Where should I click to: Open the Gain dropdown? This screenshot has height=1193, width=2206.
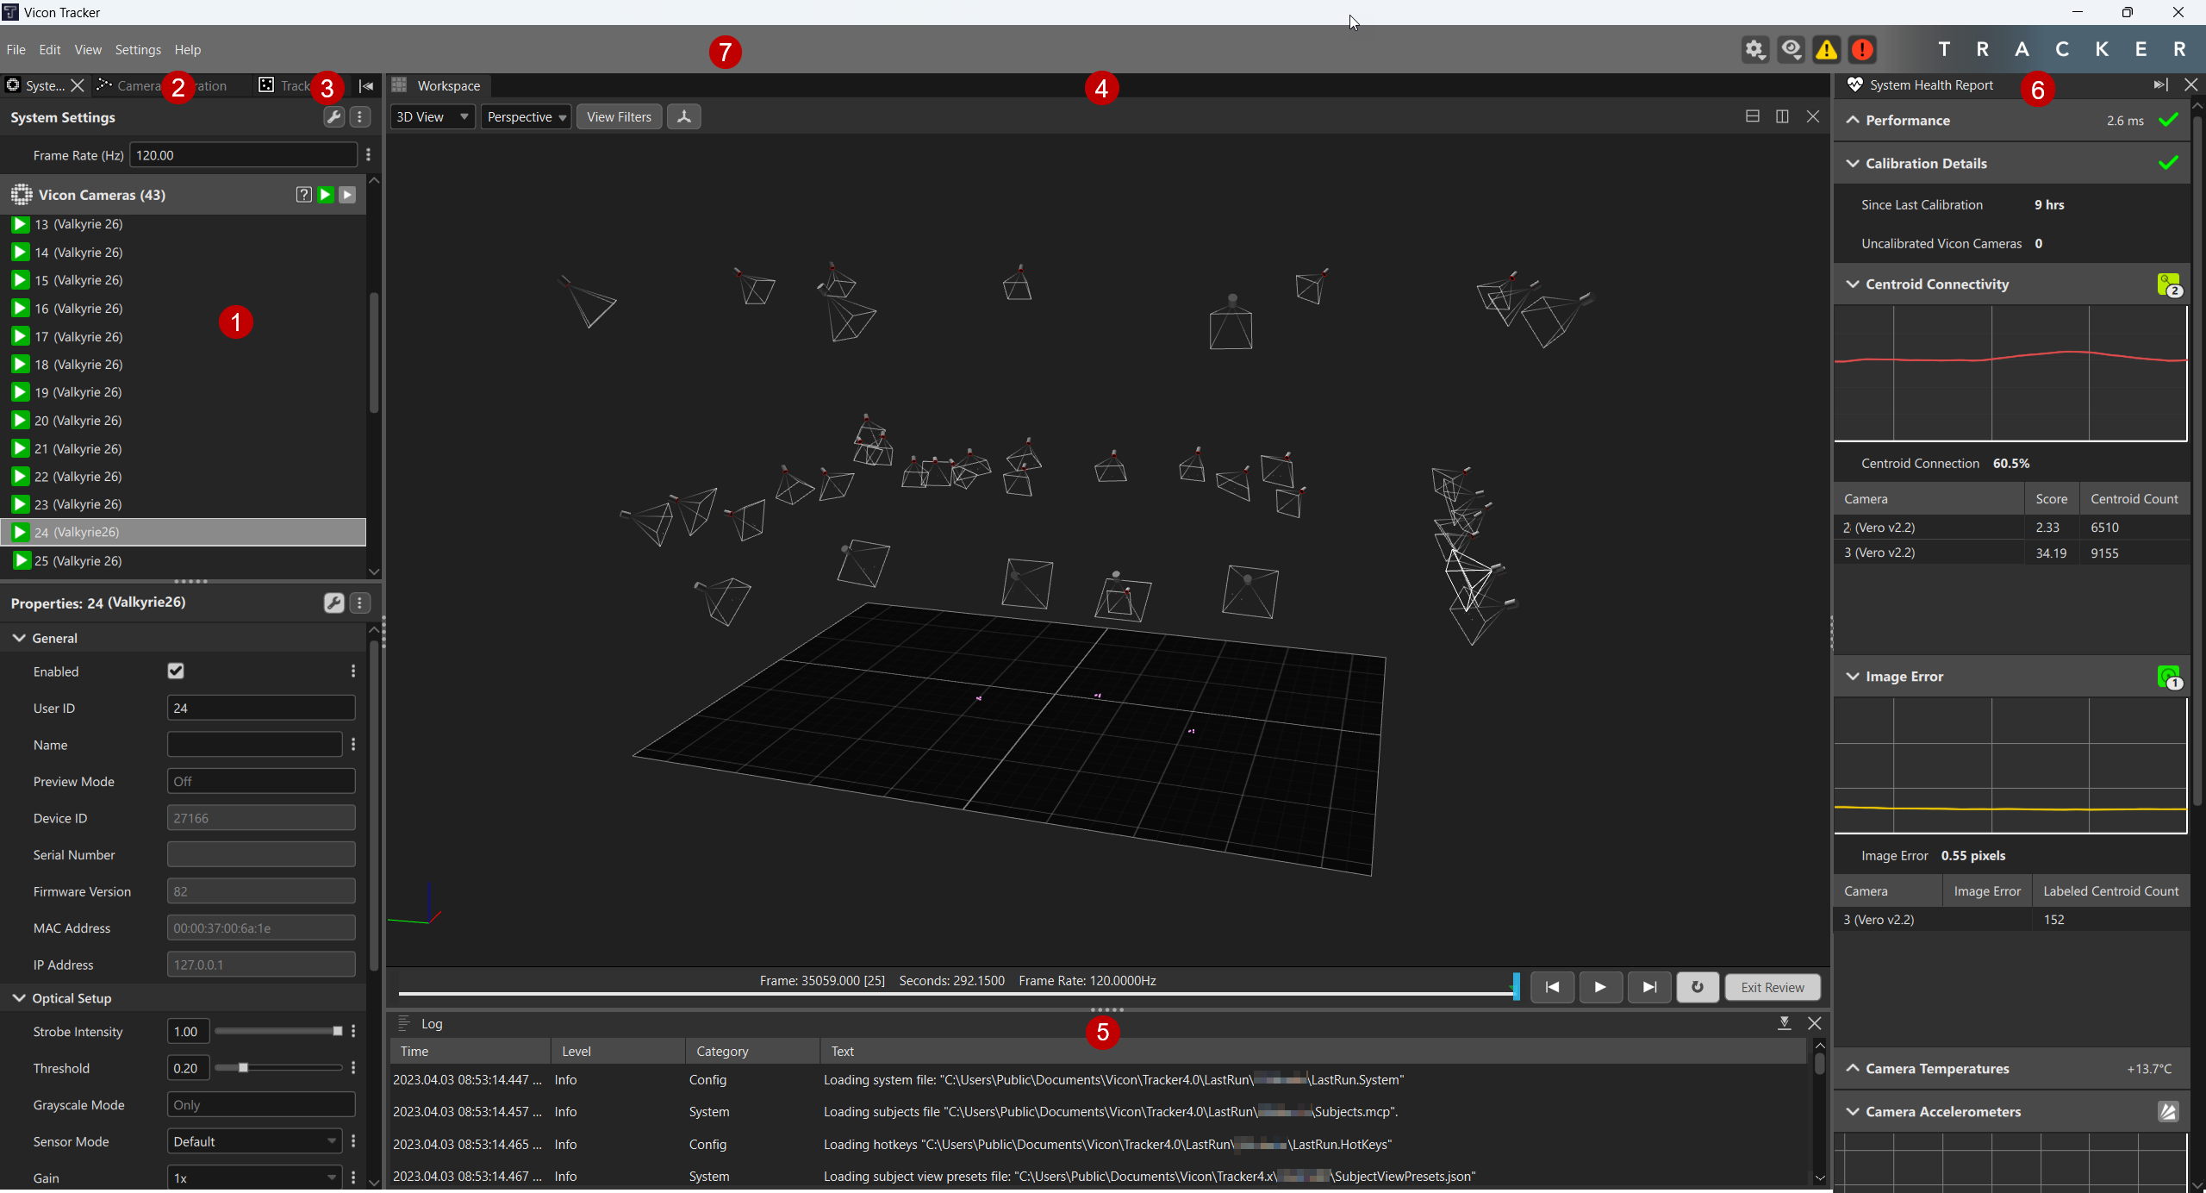point(254,1178)
